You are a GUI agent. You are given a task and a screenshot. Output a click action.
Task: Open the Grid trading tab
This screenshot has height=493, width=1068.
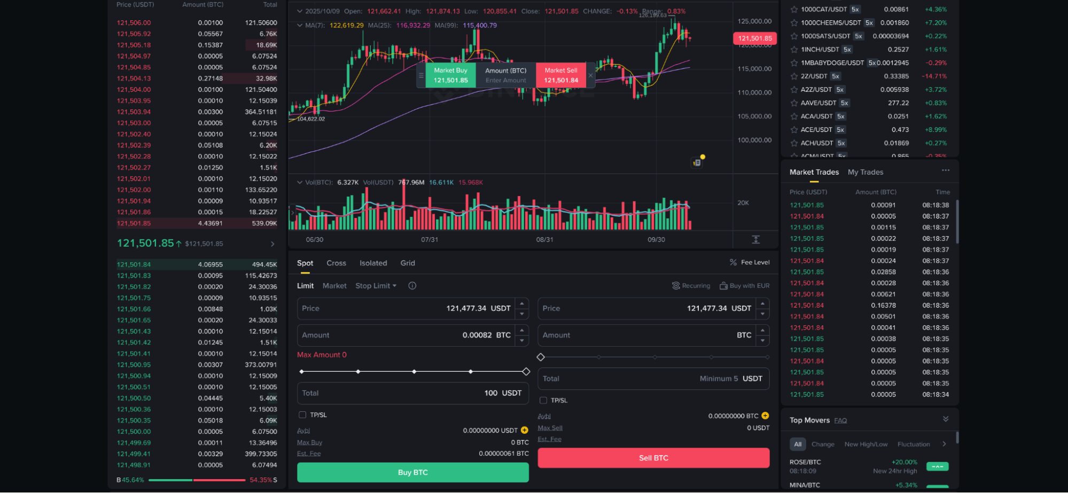coord(408,263)
